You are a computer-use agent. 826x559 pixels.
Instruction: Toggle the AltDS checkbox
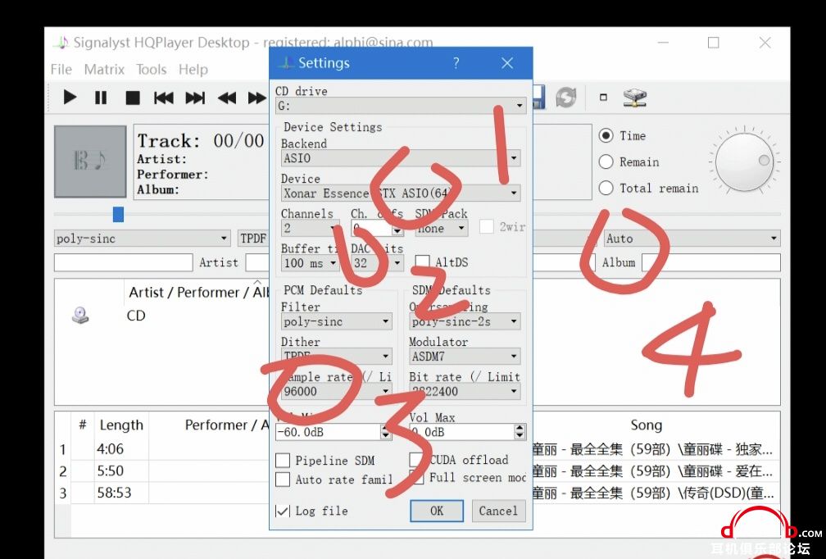pos(422,261)
